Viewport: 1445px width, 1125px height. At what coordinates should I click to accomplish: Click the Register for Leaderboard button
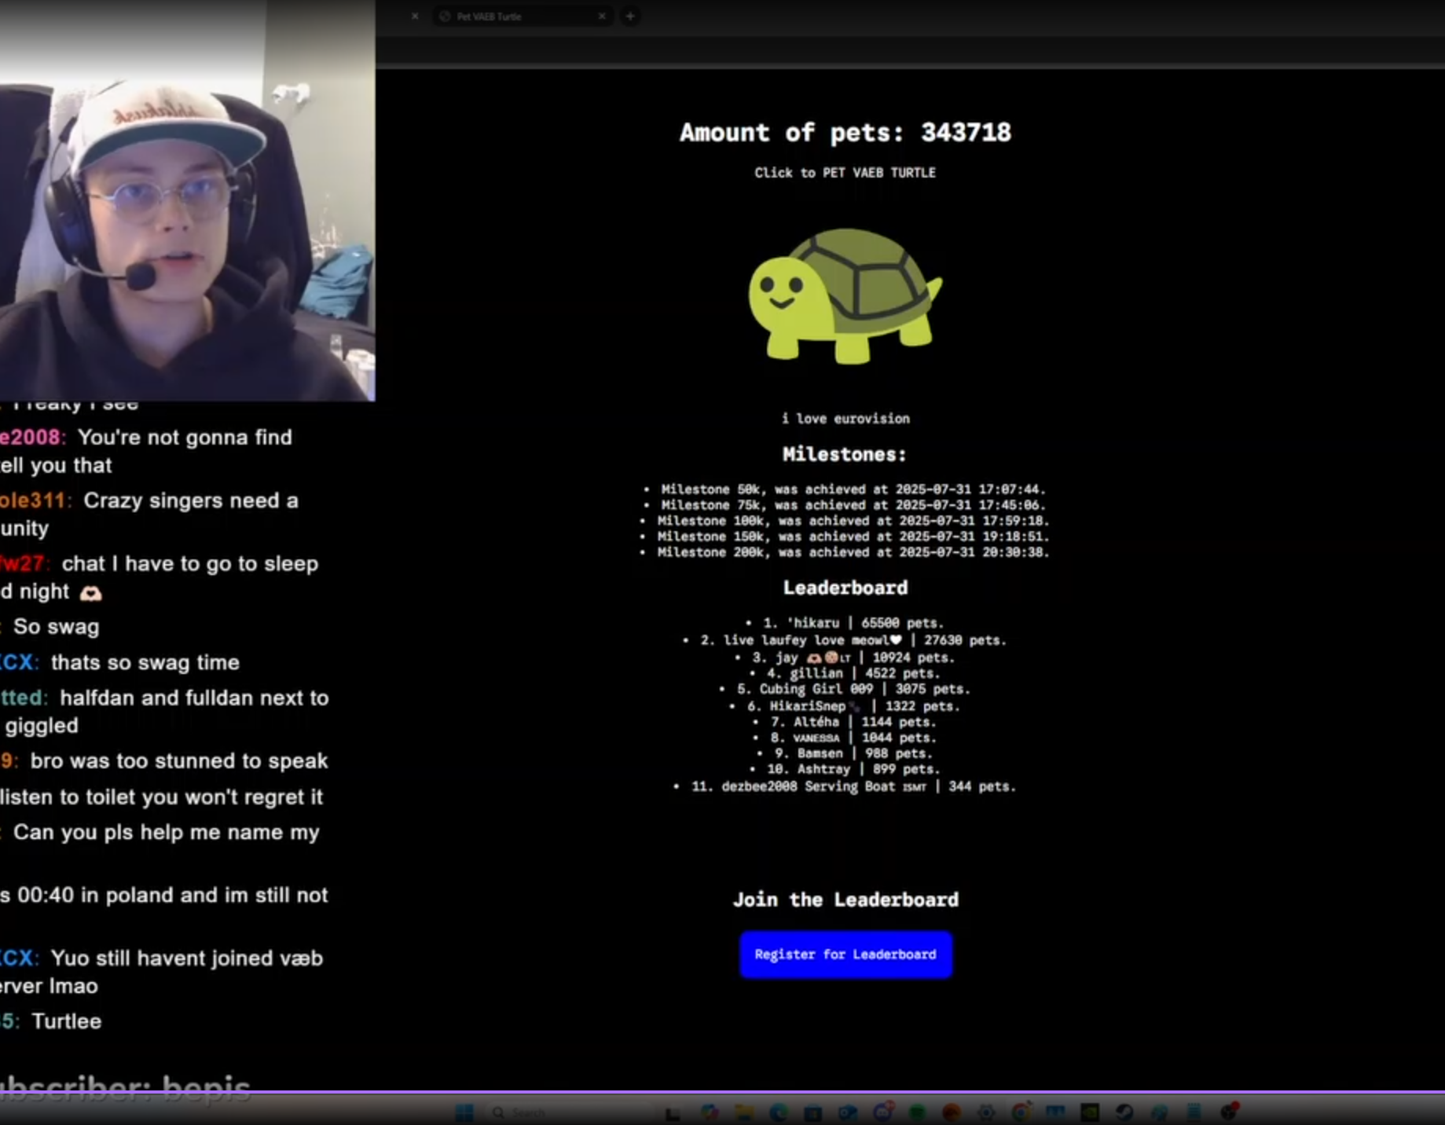point(845,955)
